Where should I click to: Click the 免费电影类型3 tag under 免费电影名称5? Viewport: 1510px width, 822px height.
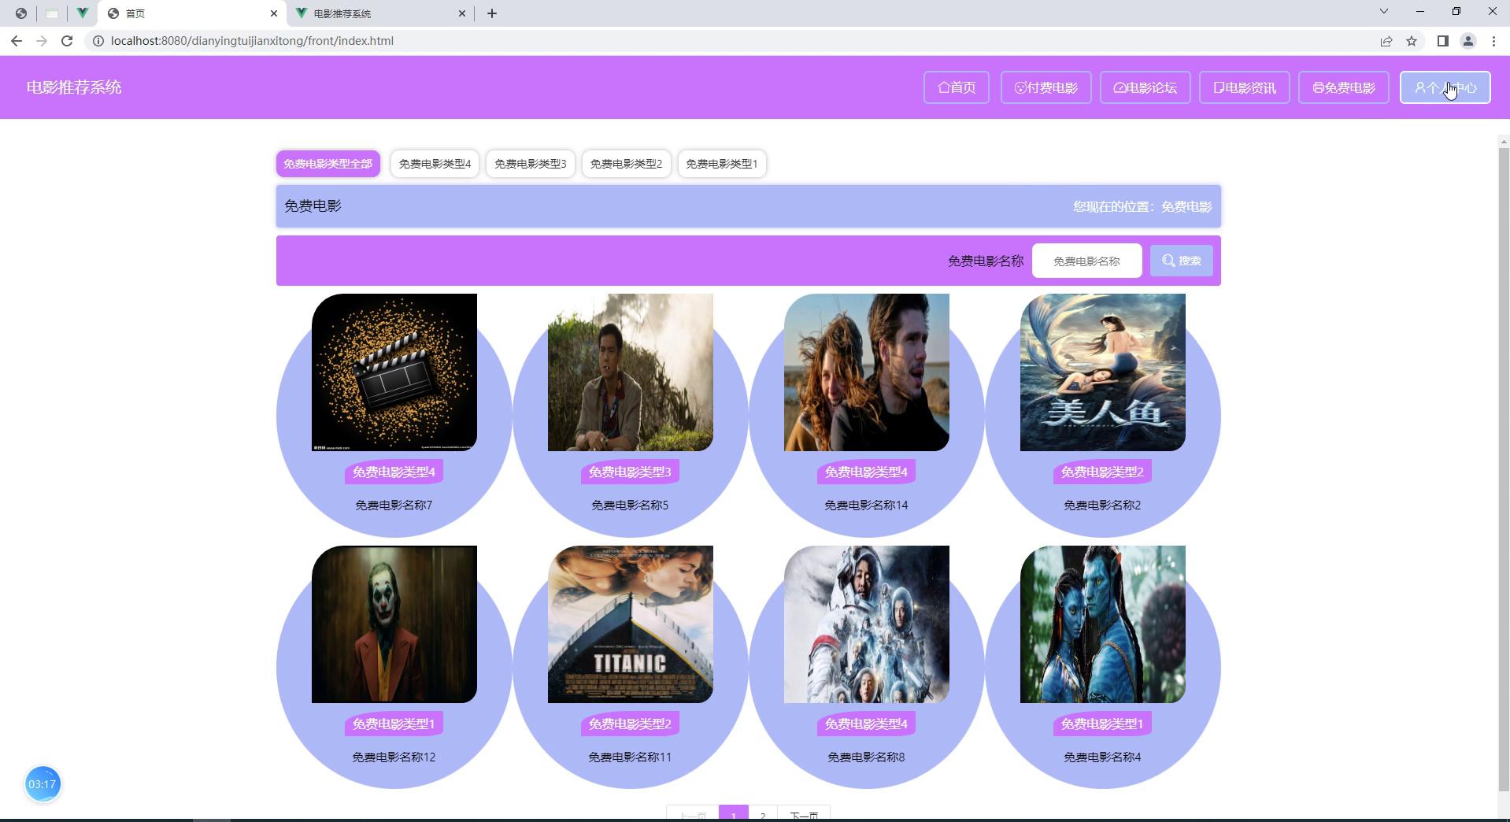[630, 472]
